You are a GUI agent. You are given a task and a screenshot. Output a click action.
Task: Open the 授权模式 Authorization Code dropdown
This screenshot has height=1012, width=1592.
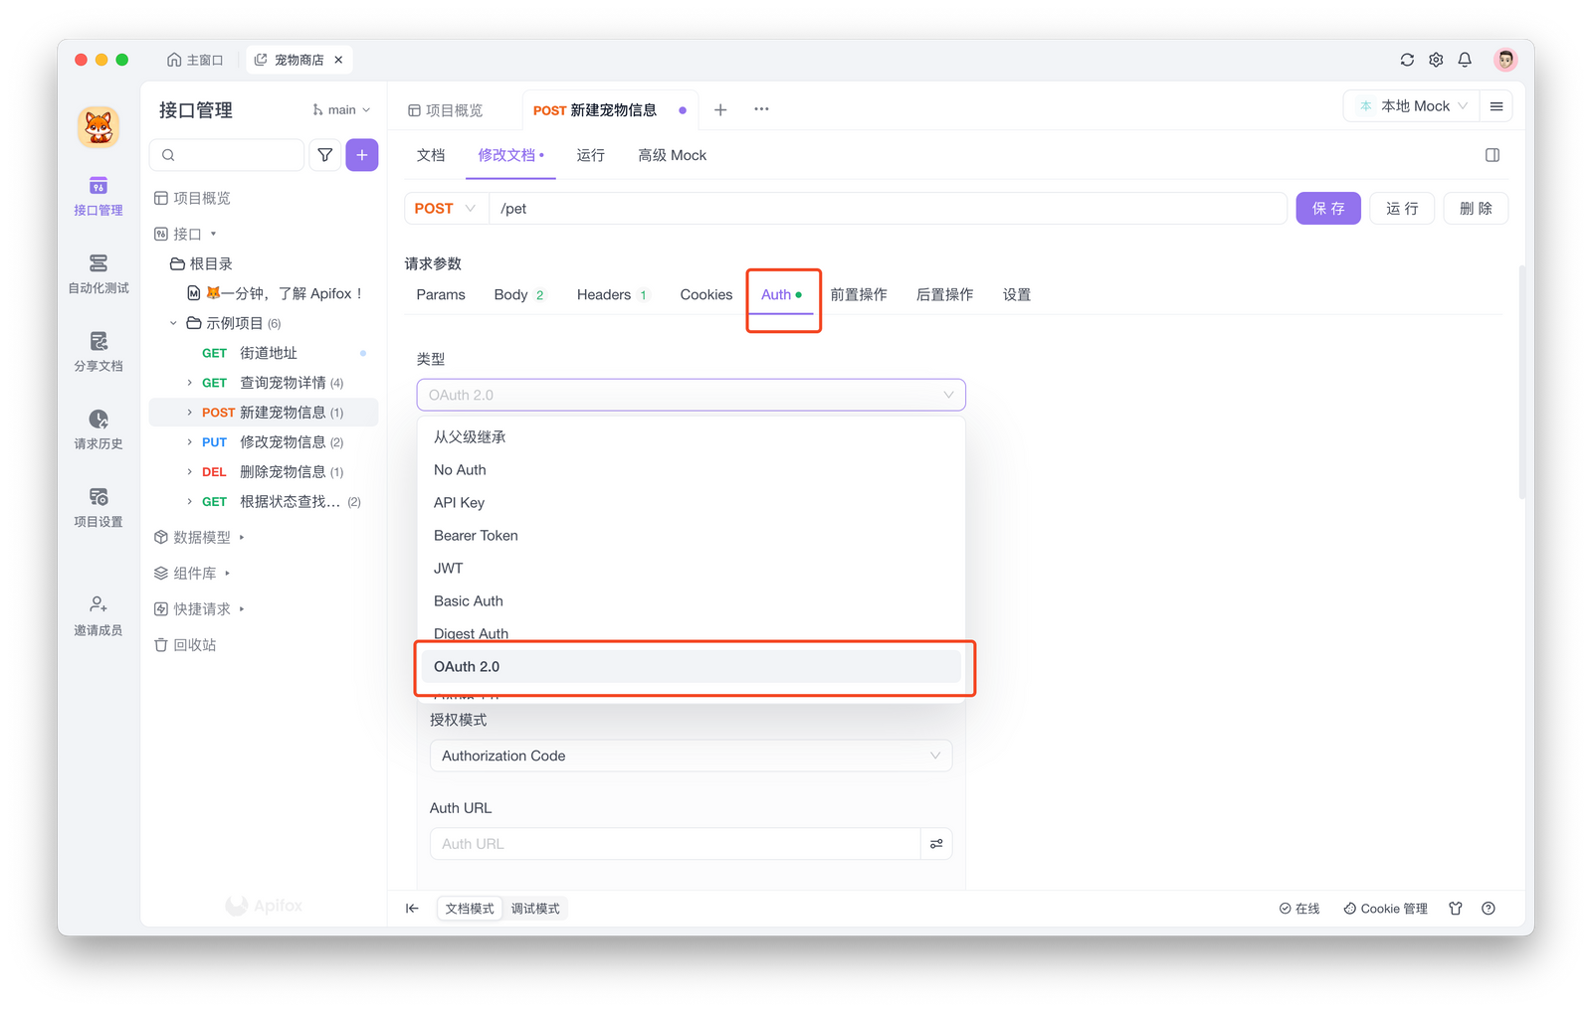pyautogui.click(x=691, y=757)
